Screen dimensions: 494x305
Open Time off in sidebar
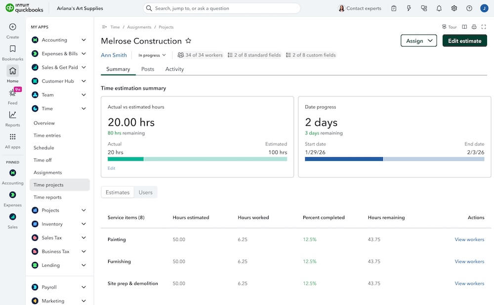(x=42, y=160)
